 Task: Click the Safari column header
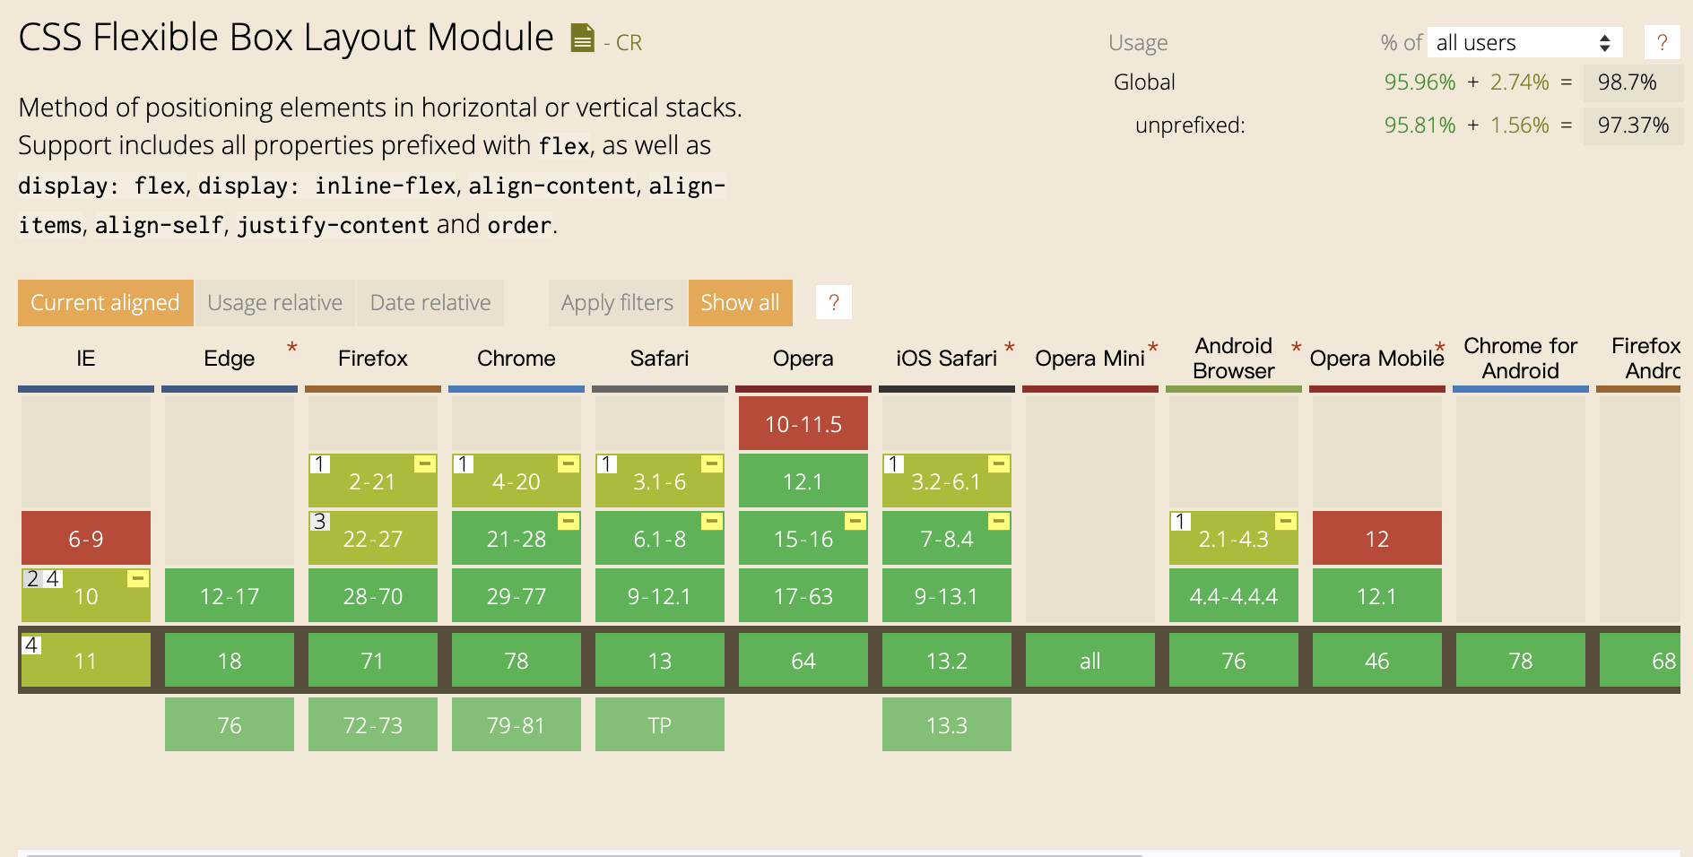click(660, 359)
